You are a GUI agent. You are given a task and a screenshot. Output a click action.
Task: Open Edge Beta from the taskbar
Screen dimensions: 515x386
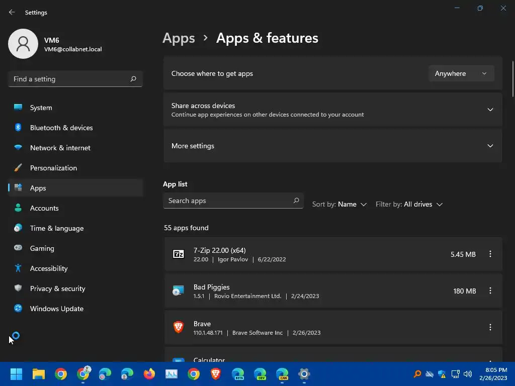(238, 374)
